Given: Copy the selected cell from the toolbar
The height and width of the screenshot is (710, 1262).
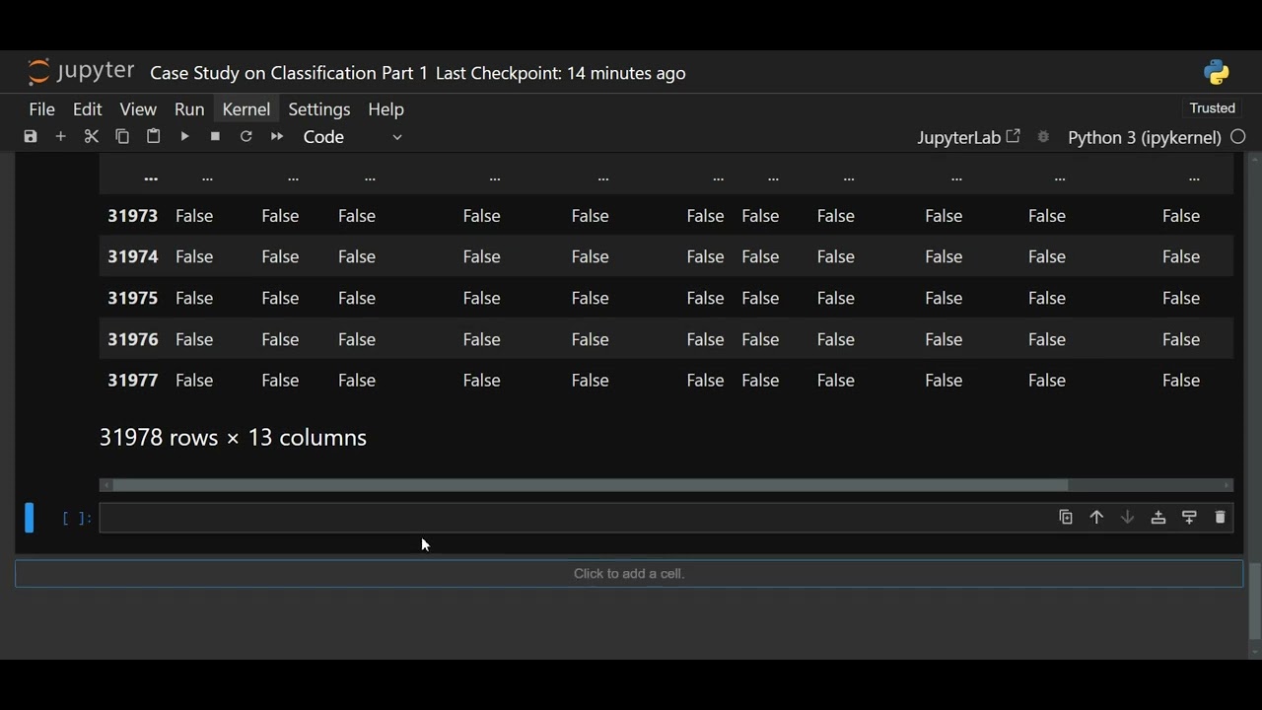Looking at the screenshot, I should [122, 137].
